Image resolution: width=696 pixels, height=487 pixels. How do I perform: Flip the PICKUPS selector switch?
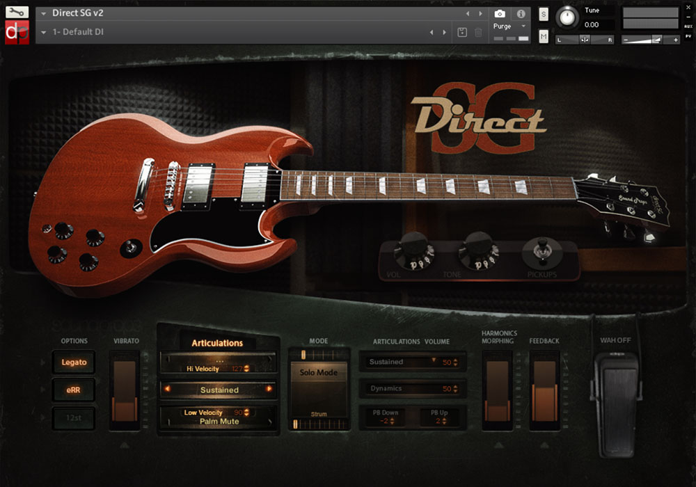[x=542, y=251]
